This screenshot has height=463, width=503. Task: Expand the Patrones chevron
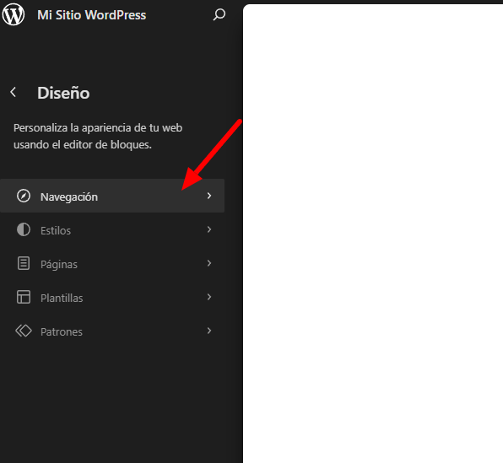(209, 331)
